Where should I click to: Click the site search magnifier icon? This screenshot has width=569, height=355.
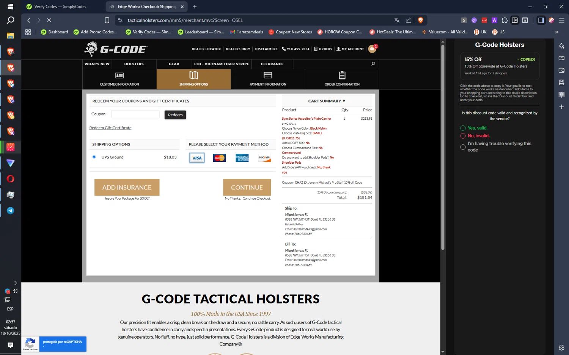pos(373,64)
